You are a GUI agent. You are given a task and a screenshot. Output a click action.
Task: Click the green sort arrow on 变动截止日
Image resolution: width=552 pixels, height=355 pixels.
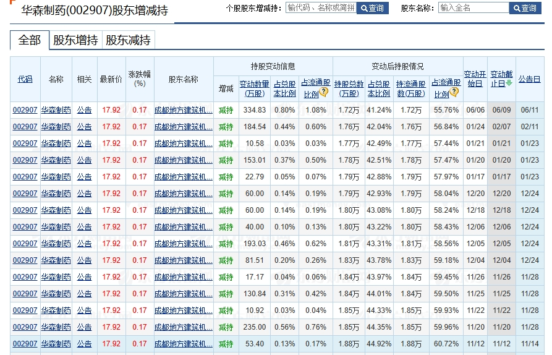click(x=509, y=83)
